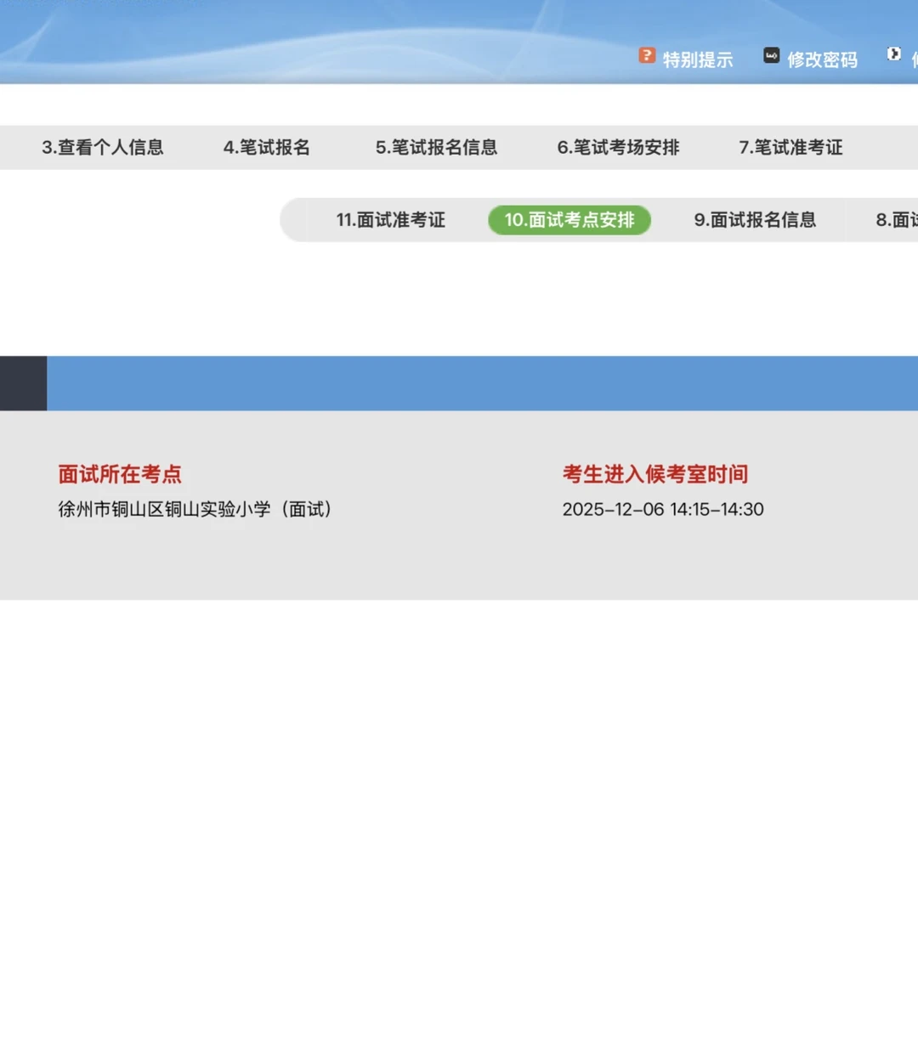
Task: Open 修改密码 password change page
Action: coord(823,59)
